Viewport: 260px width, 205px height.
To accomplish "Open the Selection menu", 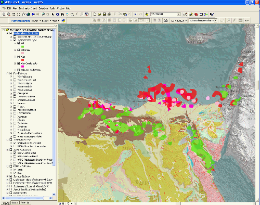I will 43,8.
